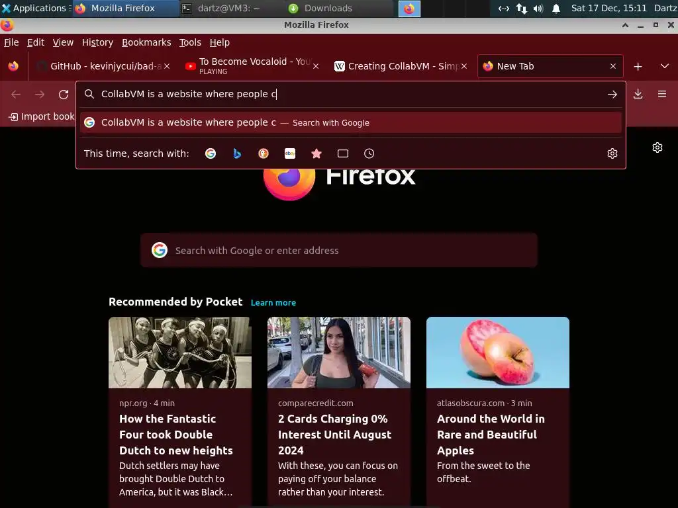Click the magnifier icon in the address bar
Image resolution: width=678 pixels, height=508 pixels.
coord(89,94)
